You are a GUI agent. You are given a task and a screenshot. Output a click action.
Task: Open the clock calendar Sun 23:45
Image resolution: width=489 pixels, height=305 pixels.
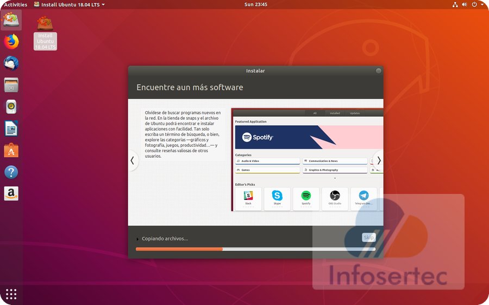[256, 4]
